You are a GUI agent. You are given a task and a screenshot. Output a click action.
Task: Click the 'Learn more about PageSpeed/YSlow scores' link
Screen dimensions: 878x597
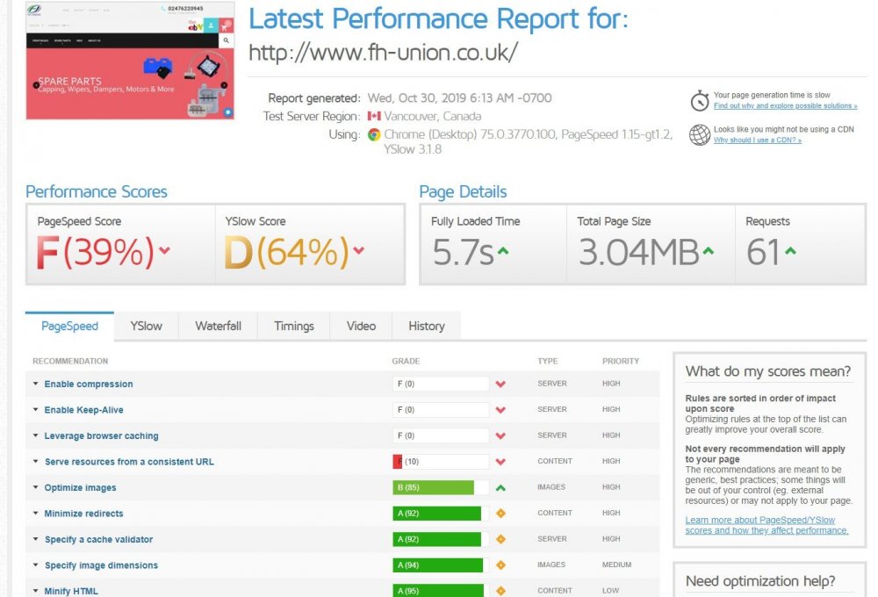(x=766, y=525)
